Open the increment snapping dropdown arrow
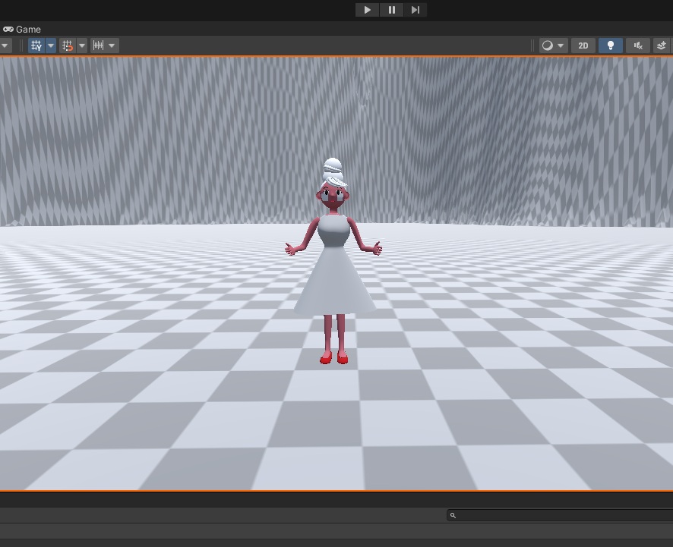This screenshot has height=547, width=673. [x=112, y=46]
